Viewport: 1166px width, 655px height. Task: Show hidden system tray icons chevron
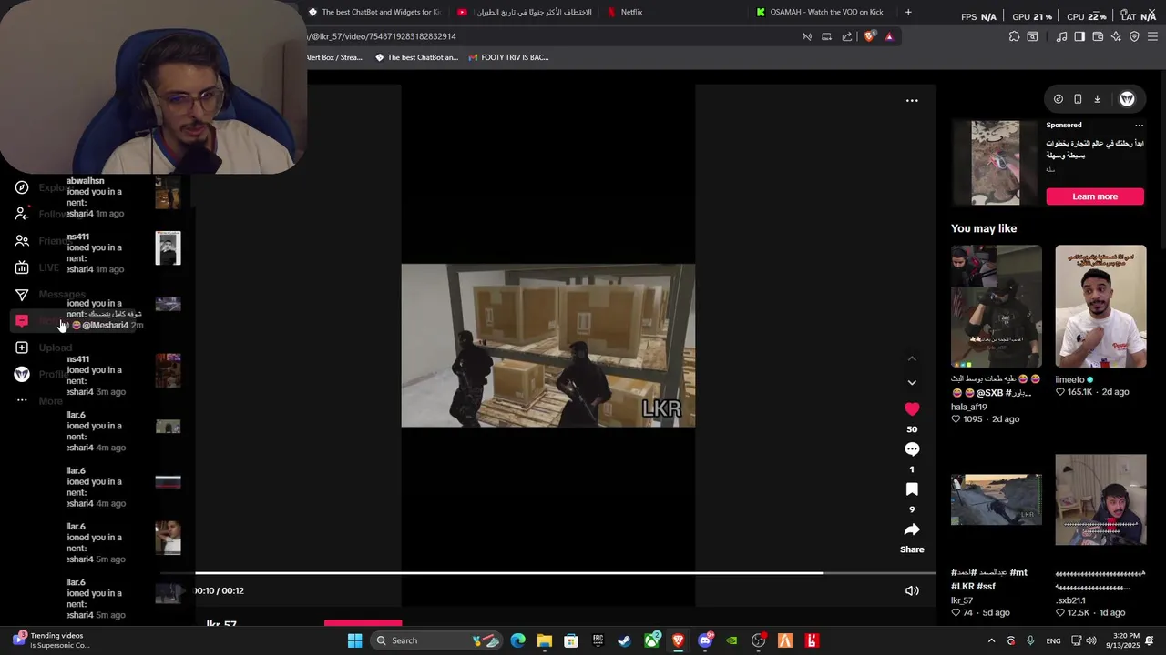(x=991, y=640)
